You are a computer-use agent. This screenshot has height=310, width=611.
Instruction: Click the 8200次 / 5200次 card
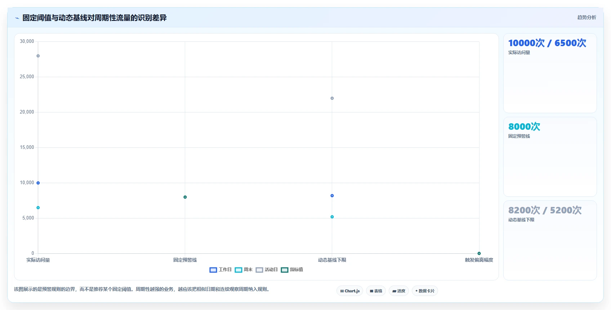click(x=550, y=240)
